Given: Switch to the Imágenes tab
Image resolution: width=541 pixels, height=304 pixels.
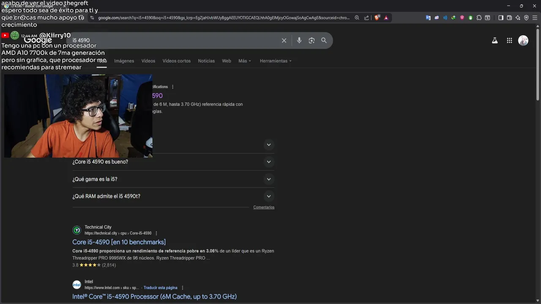Looking at the screenshot, I should 124,61.
